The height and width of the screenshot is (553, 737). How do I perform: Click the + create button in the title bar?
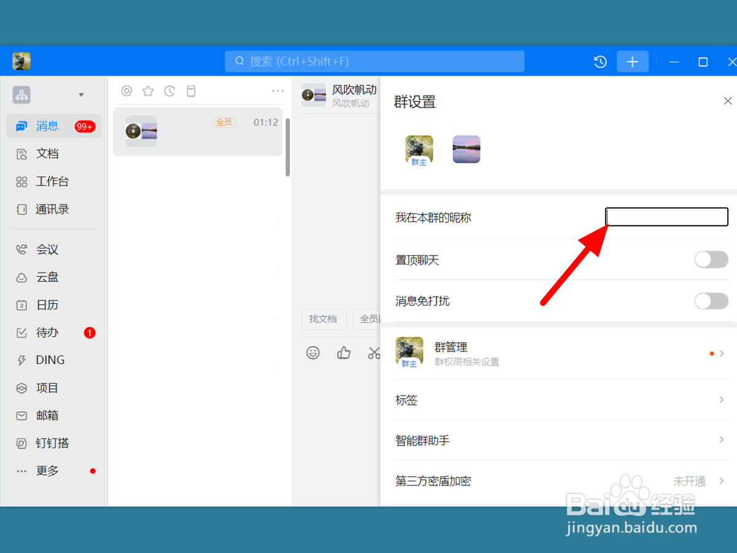(x=633, y=61)
